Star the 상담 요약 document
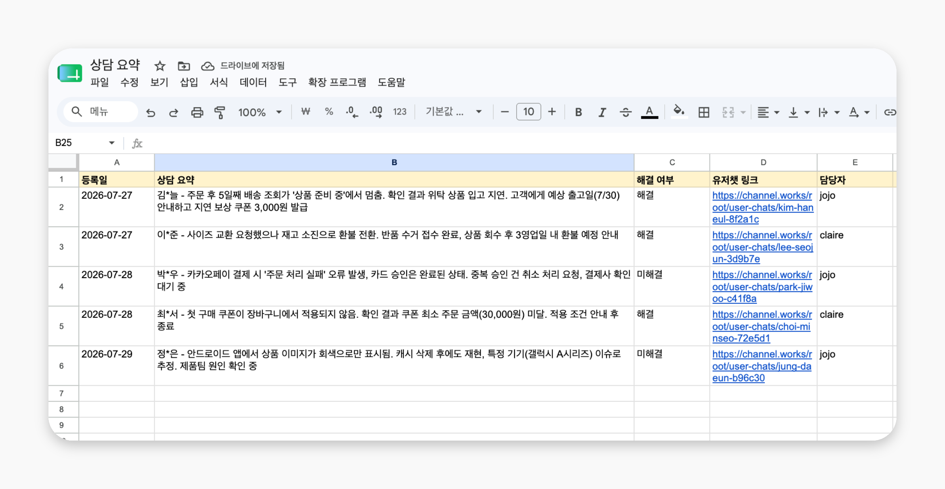 click(160, 66)
